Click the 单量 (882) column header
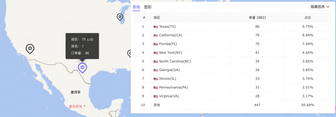Viewport: 336px width, 117px height. point(257,17)
